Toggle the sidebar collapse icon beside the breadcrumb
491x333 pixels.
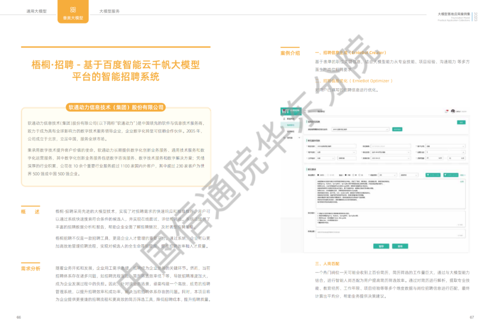pyautogui.click(x=305, y=111)
